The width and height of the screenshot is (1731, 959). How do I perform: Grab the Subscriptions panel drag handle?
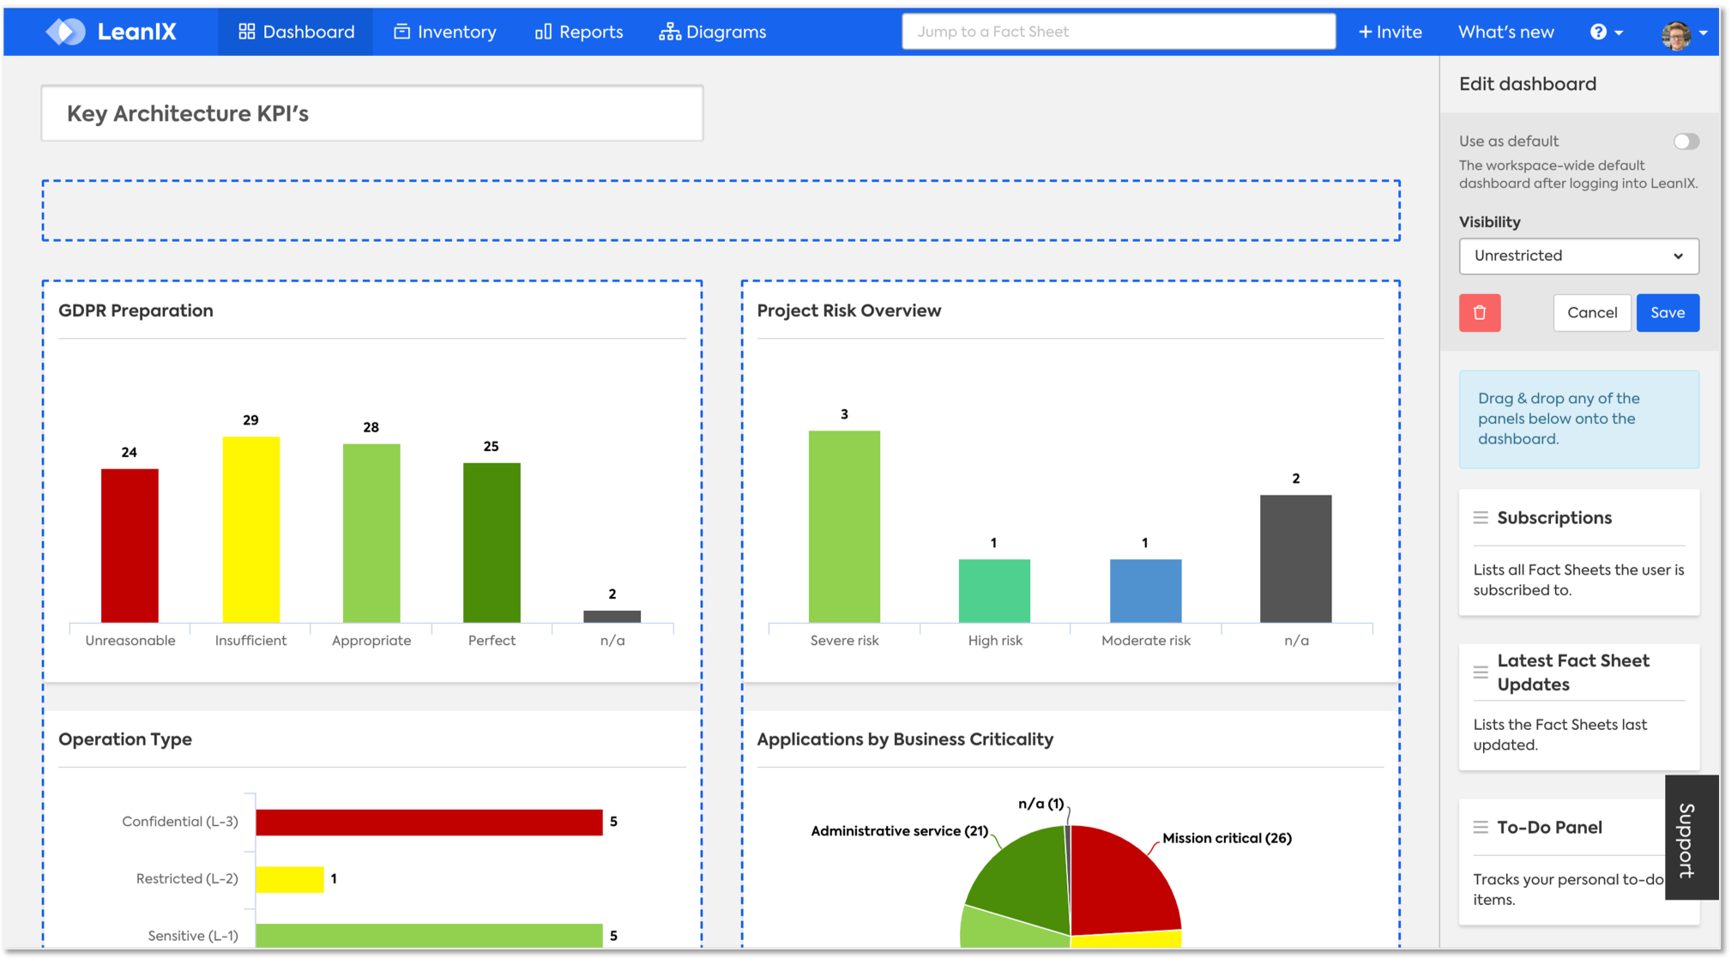click(x=1481, y=517)
